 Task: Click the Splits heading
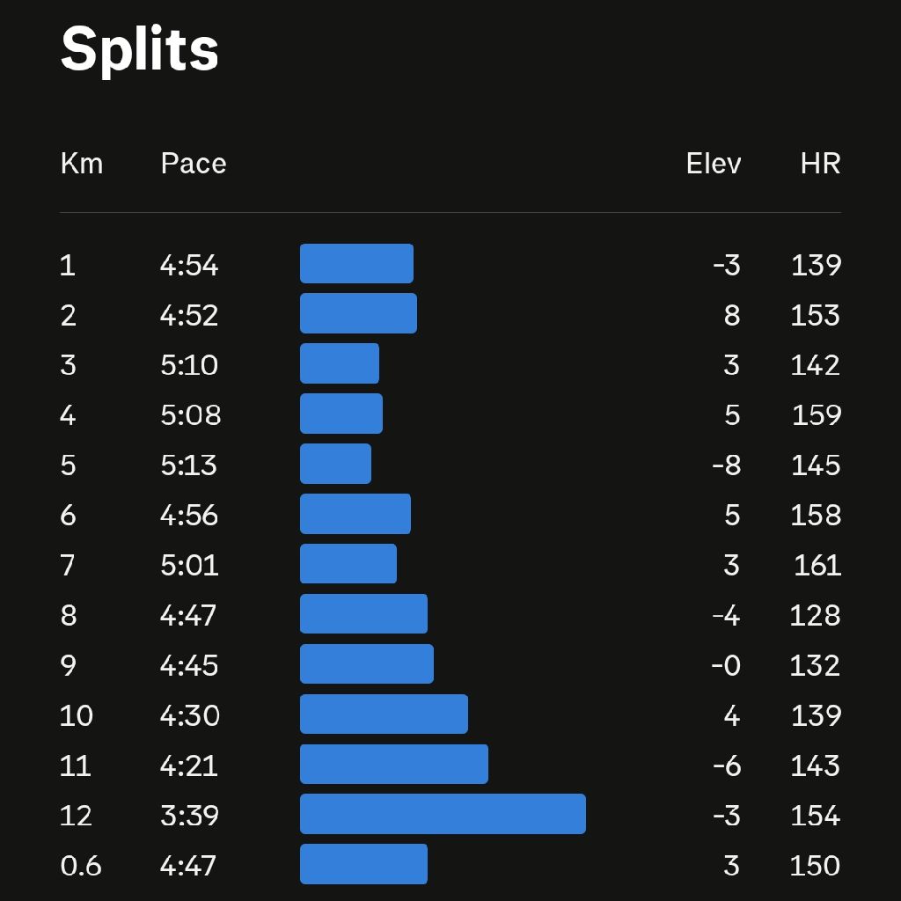tap(139, 49)
